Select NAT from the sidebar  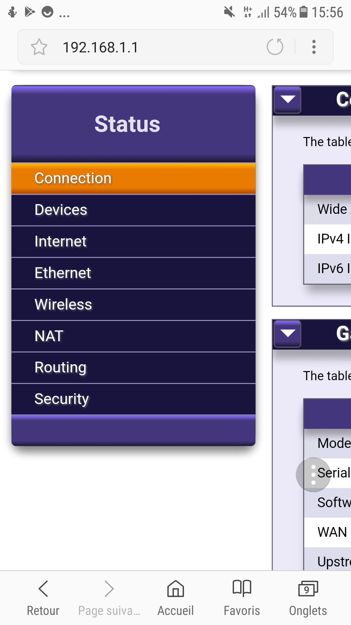click(x=133, y=336)
